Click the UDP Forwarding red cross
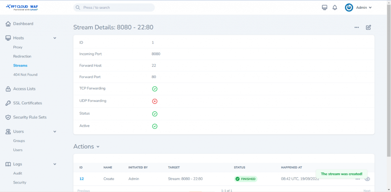 pos(155,101)
